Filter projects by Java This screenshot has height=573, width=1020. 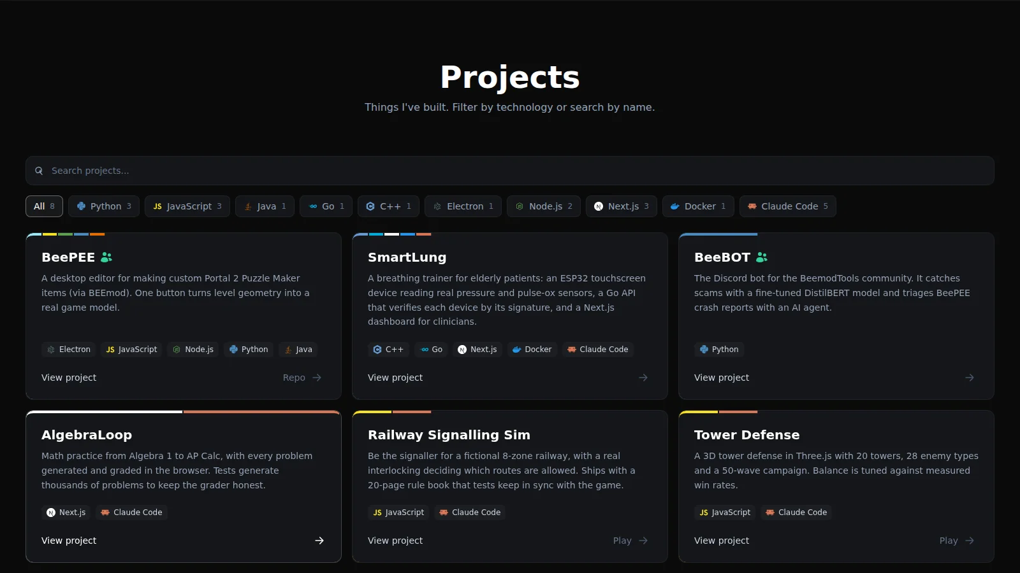click(265, 206)
